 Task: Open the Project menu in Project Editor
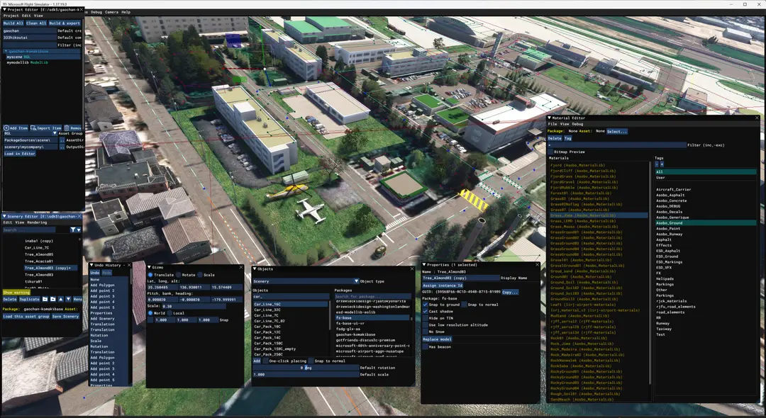click(11, 16)
